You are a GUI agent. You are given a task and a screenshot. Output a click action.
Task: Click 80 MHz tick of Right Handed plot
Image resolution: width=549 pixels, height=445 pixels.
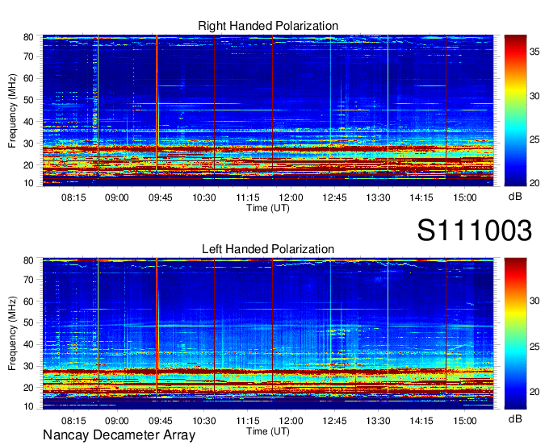pyautogui.click(x=28, y=37)
